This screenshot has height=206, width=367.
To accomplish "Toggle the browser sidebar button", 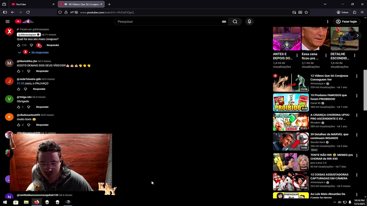I will click(5, 12).
